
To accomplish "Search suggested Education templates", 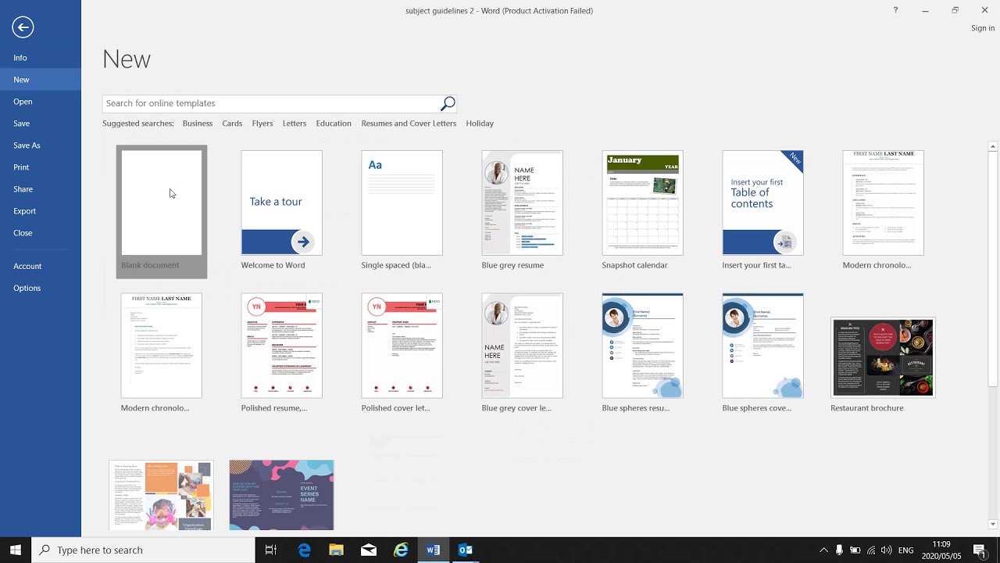I will click(334, 124).
